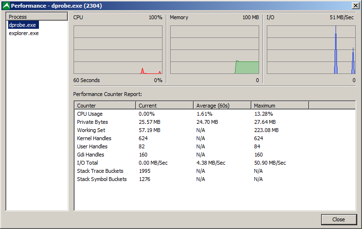Select explorer.exe in the process list
This screenshot has height=229, width=362.
pyautogui.click(x=24, y=33)
